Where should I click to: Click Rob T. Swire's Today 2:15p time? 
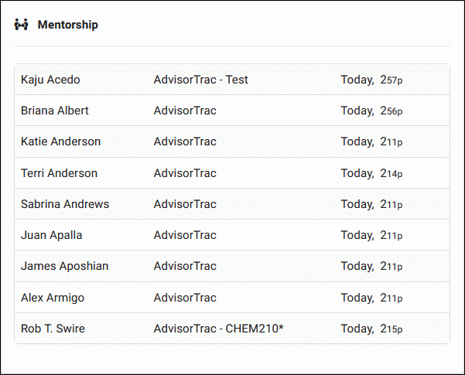coord(371,329)
